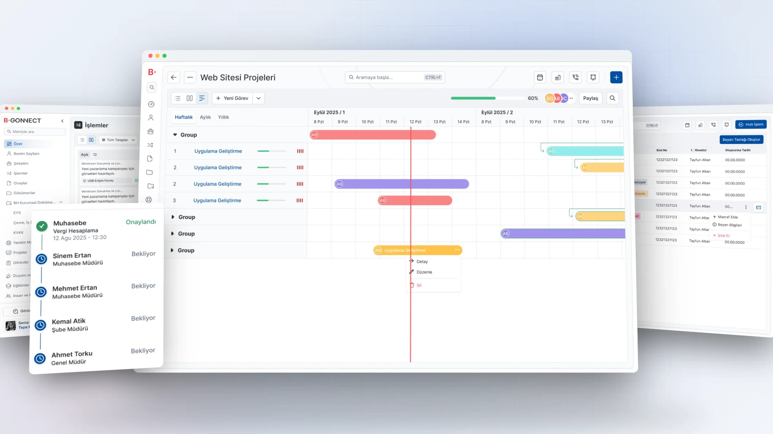Click the Paylaş button
The height and width of the screenshot is (434, 773).
(x=590, y=98)
